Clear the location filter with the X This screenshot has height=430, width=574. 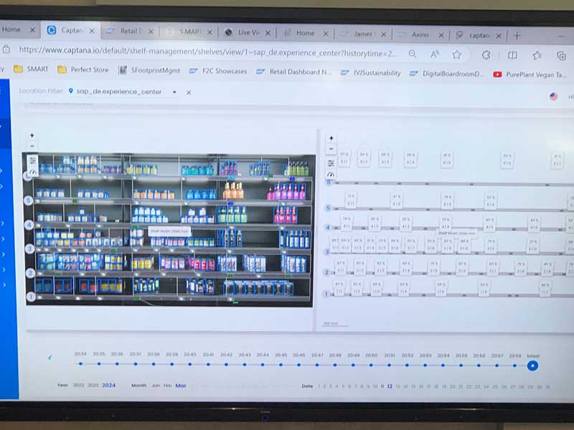pyautogui.click(x=187, y=93)
